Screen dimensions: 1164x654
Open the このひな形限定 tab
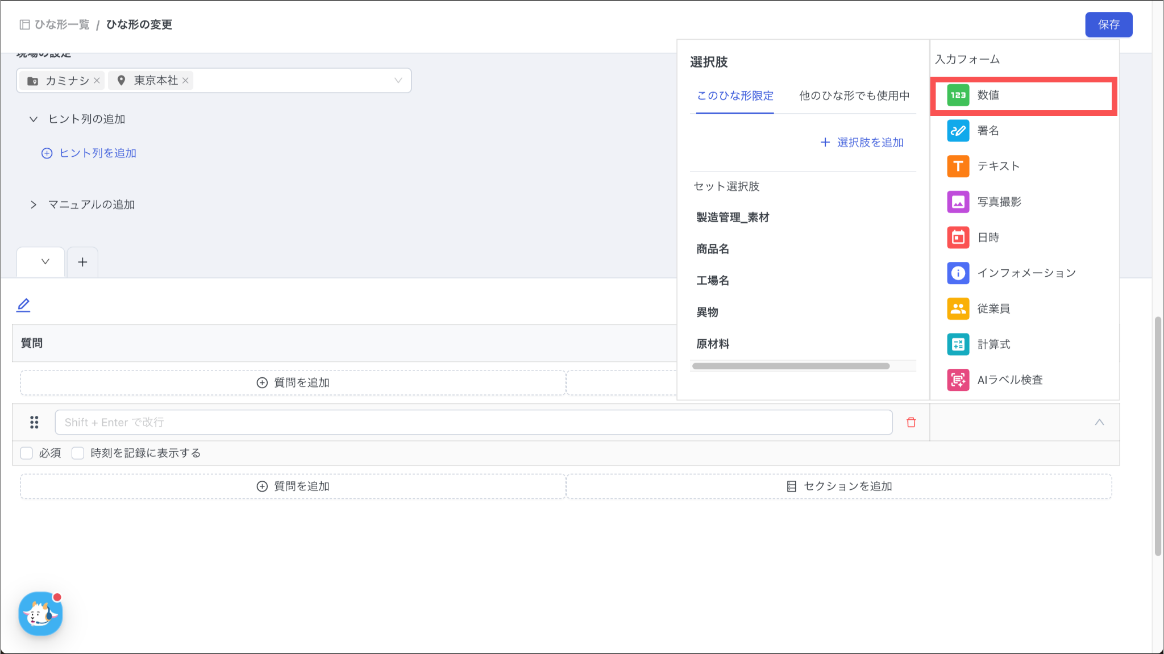point(735,96)
